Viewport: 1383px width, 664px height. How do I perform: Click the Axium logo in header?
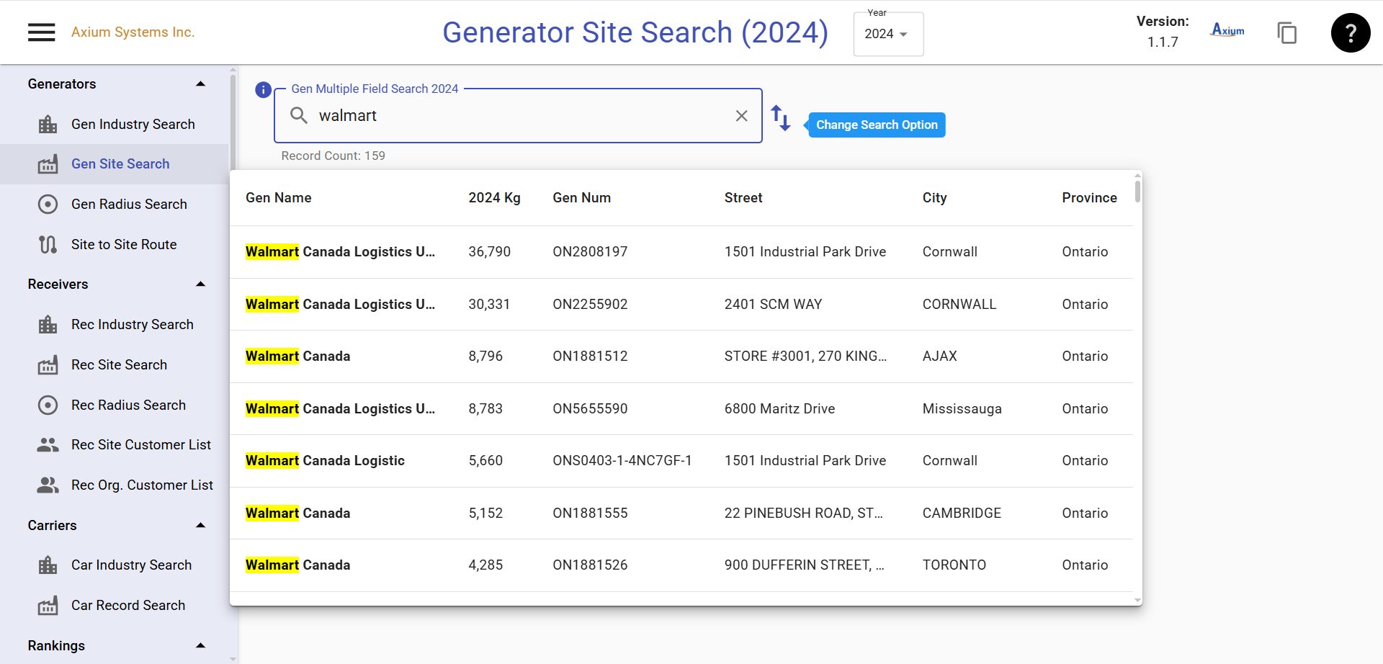coord(1227,30)
